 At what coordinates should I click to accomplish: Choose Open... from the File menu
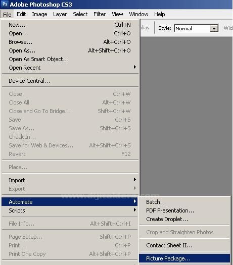70,33
